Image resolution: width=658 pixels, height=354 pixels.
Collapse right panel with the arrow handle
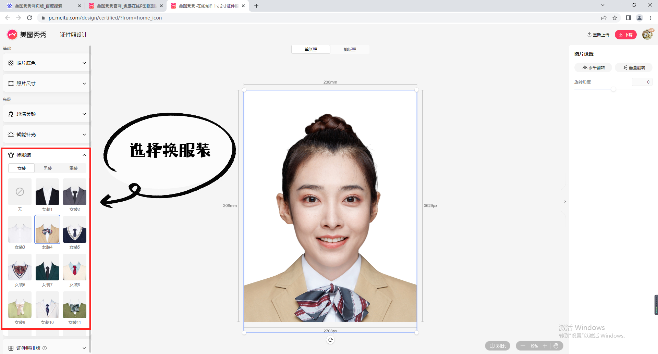[x=565, y=202]
